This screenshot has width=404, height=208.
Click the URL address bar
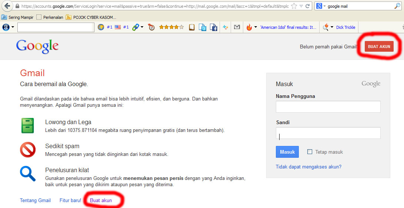[x=154, y=6]
